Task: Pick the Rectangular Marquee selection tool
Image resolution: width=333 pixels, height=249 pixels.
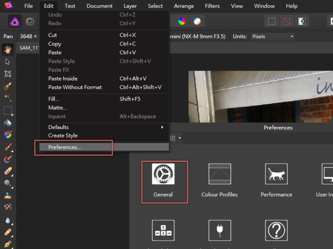Action: point(7,111)
